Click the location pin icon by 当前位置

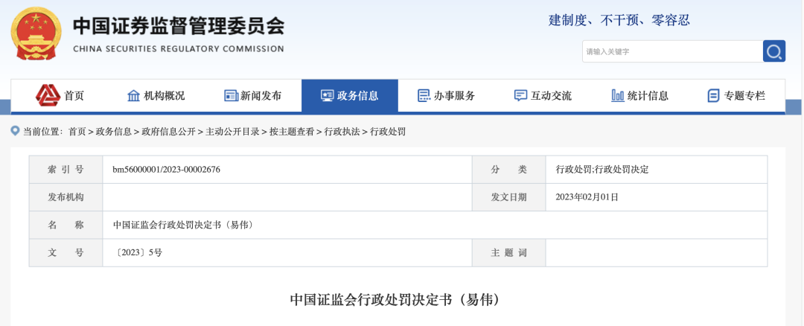pos(15,131)
